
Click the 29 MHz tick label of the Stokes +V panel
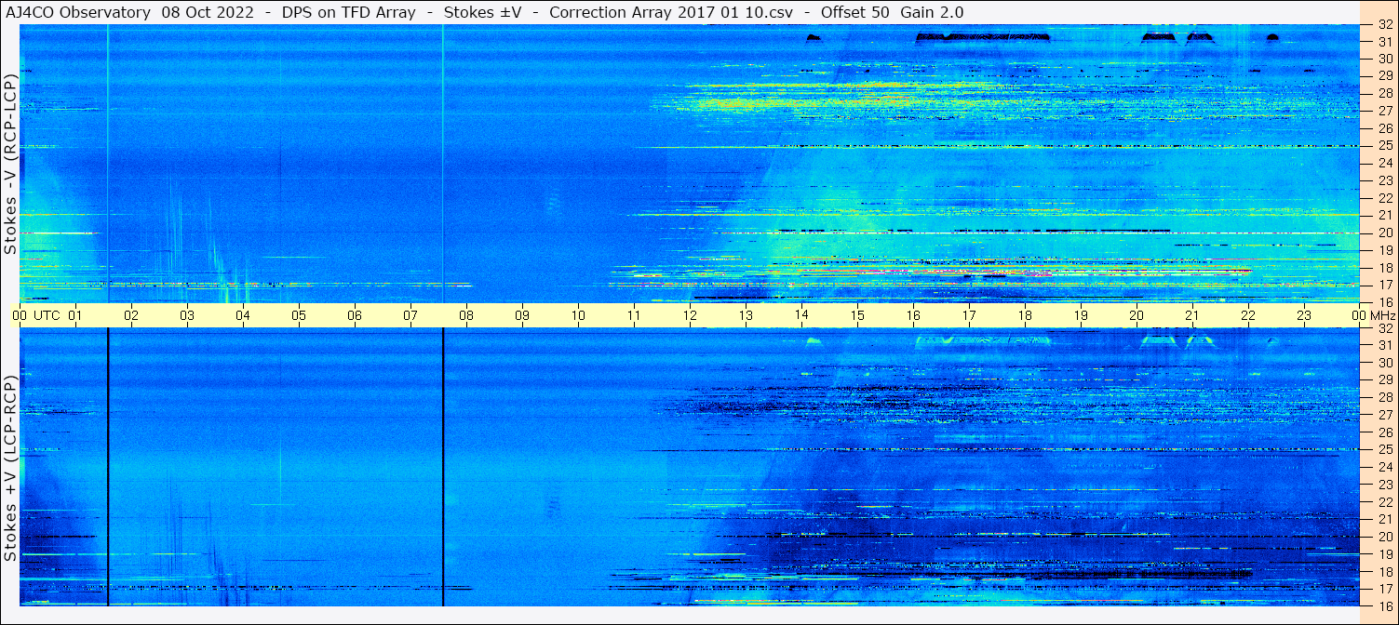click(x=1384, y=380)
